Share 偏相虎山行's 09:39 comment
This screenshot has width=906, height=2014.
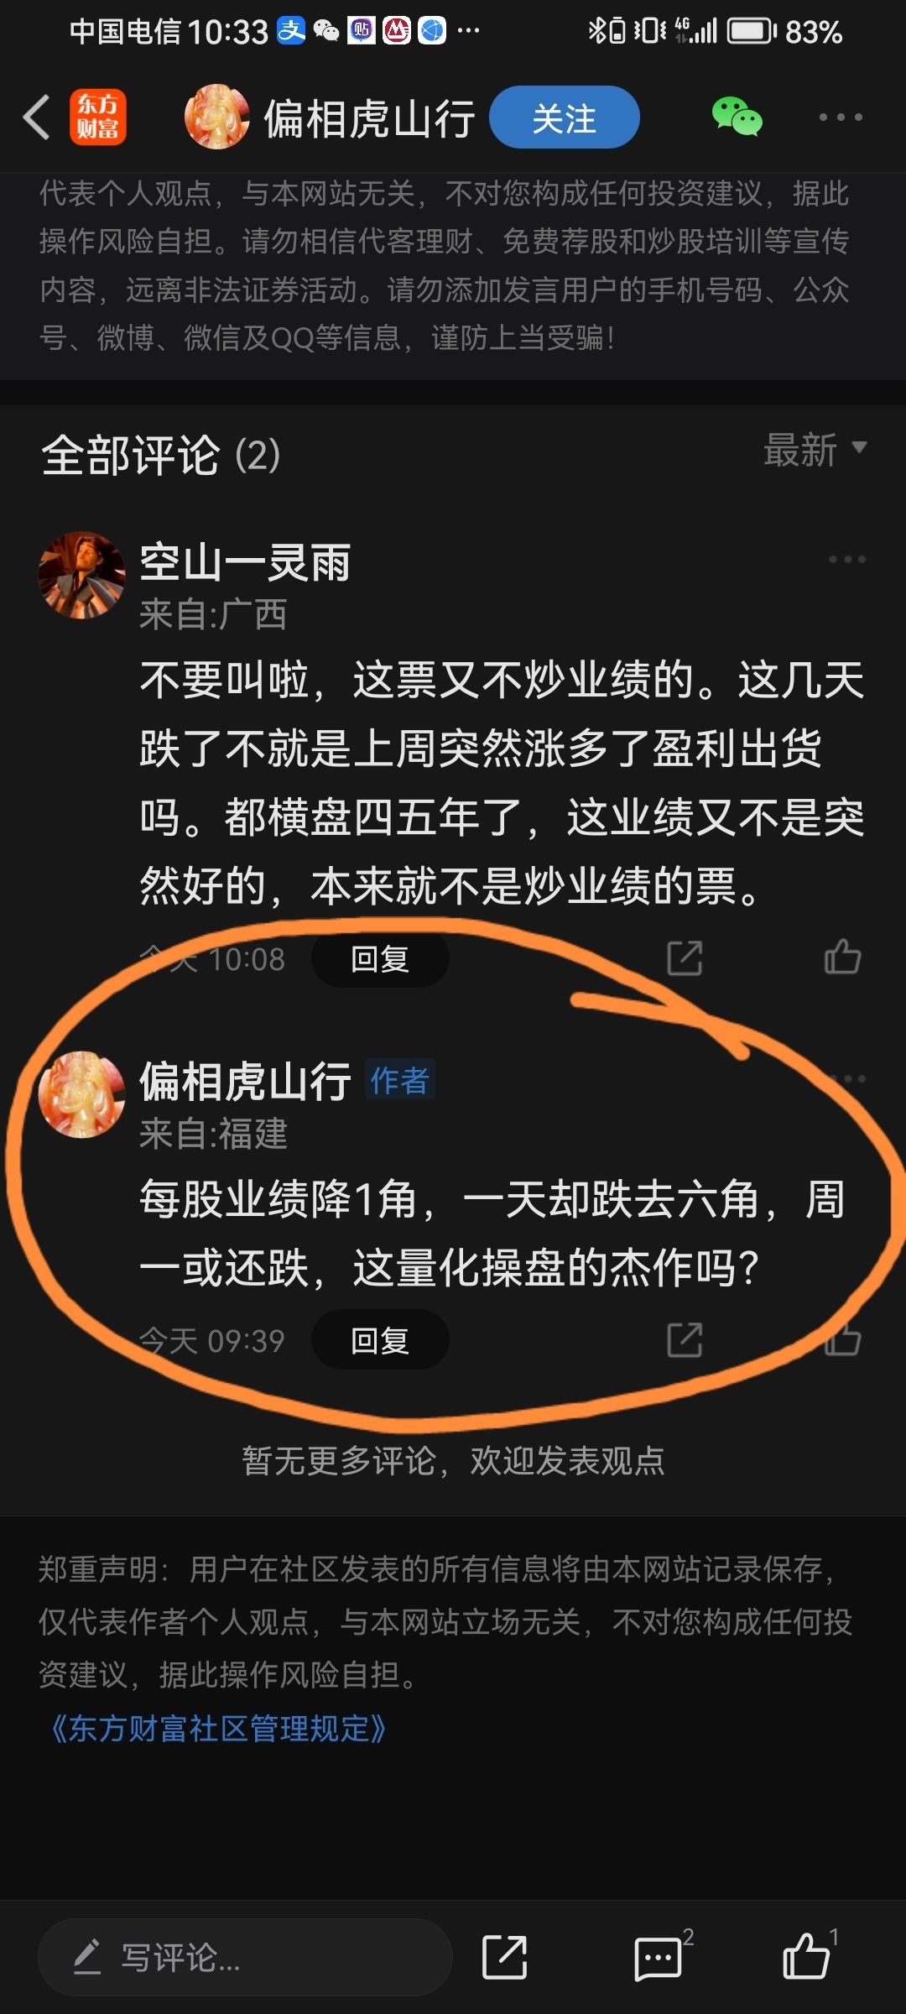685,1339
